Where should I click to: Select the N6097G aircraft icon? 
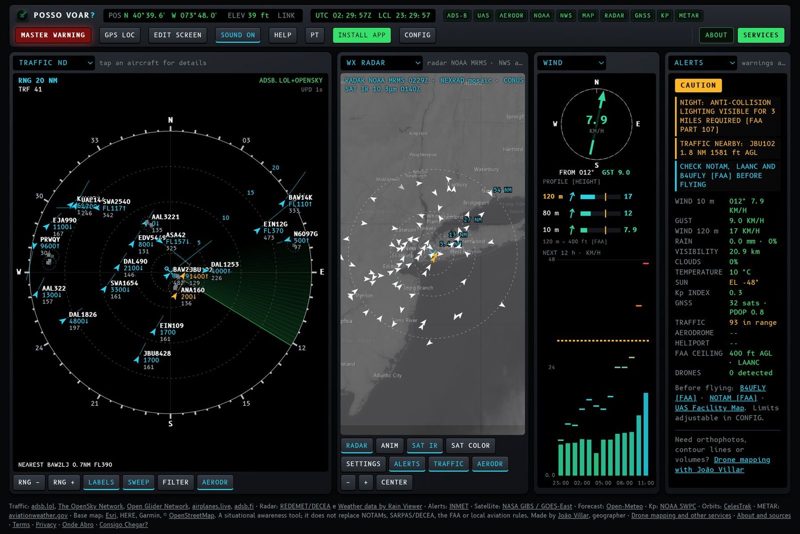[x=288, y=240]
